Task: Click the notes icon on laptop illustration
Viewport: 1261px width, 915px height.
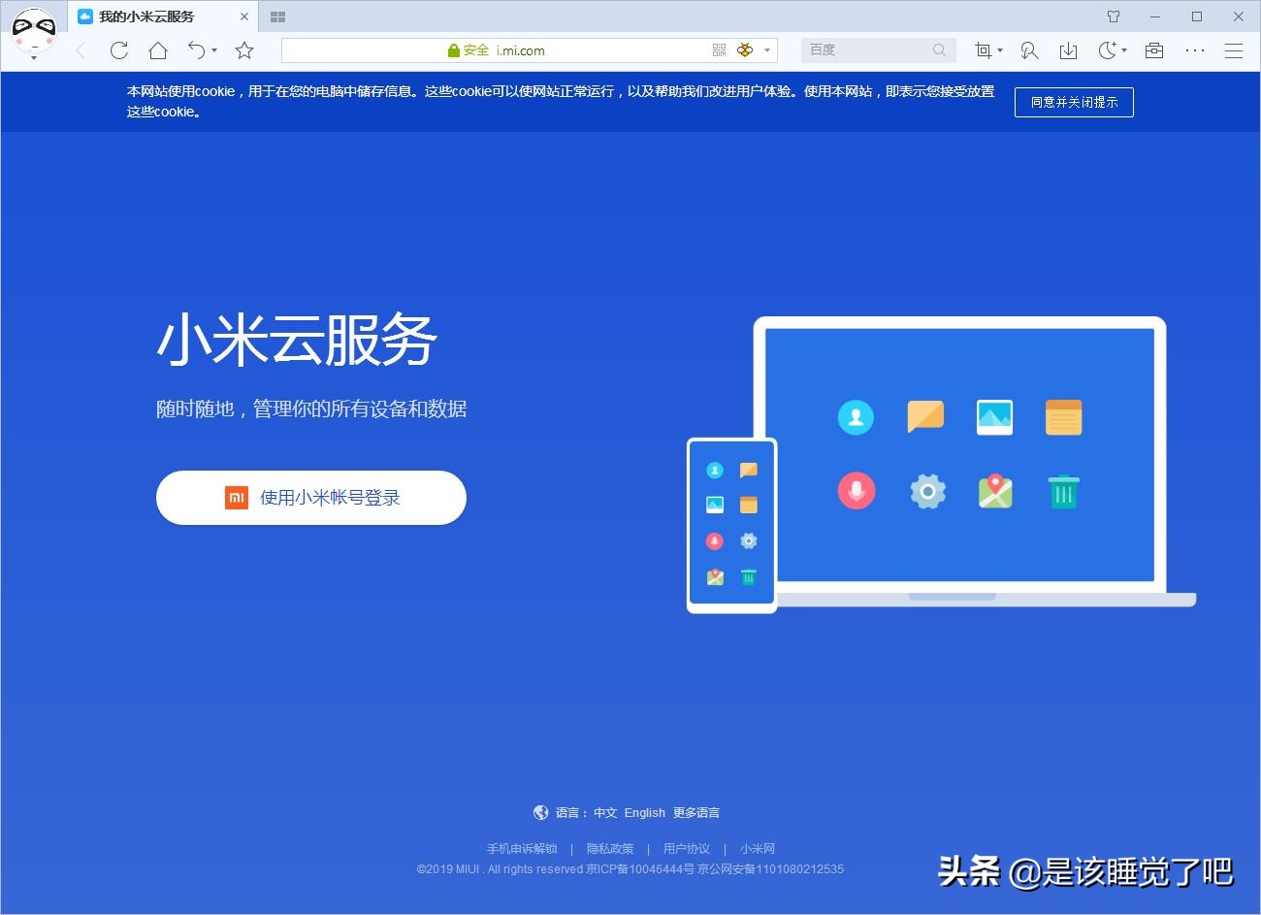Action: pos(1064,417)
